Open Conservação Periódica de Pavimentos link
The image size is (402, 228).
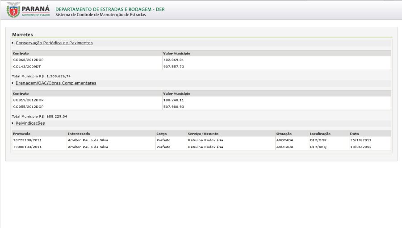pyautogui.click(x=54, y=43)
